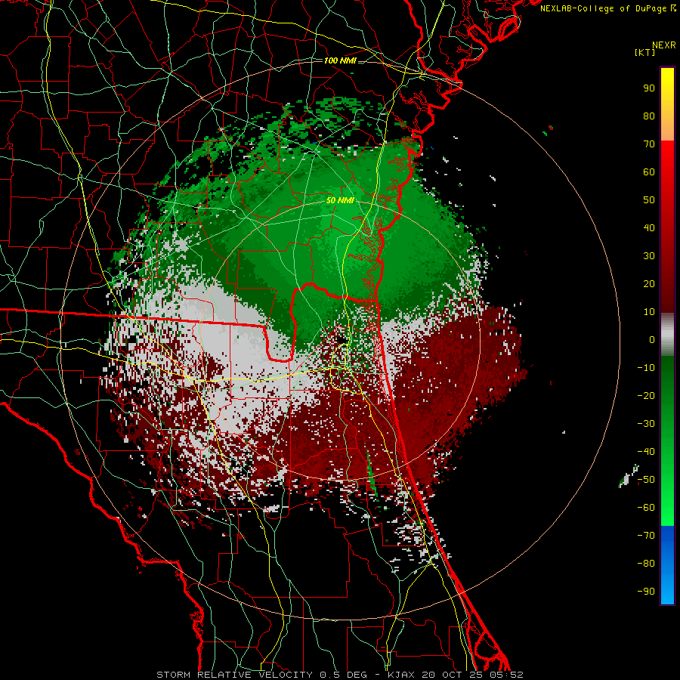Screen dimensions: 680x680
Task: Click the -40 value on velocity scale
Action: (646, 452)
